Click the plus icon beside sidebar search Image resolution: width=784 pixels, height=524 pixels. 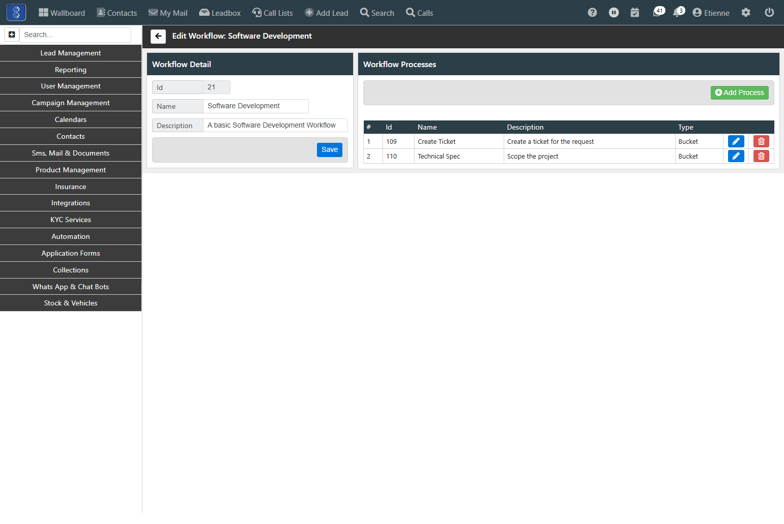(12, 35)
